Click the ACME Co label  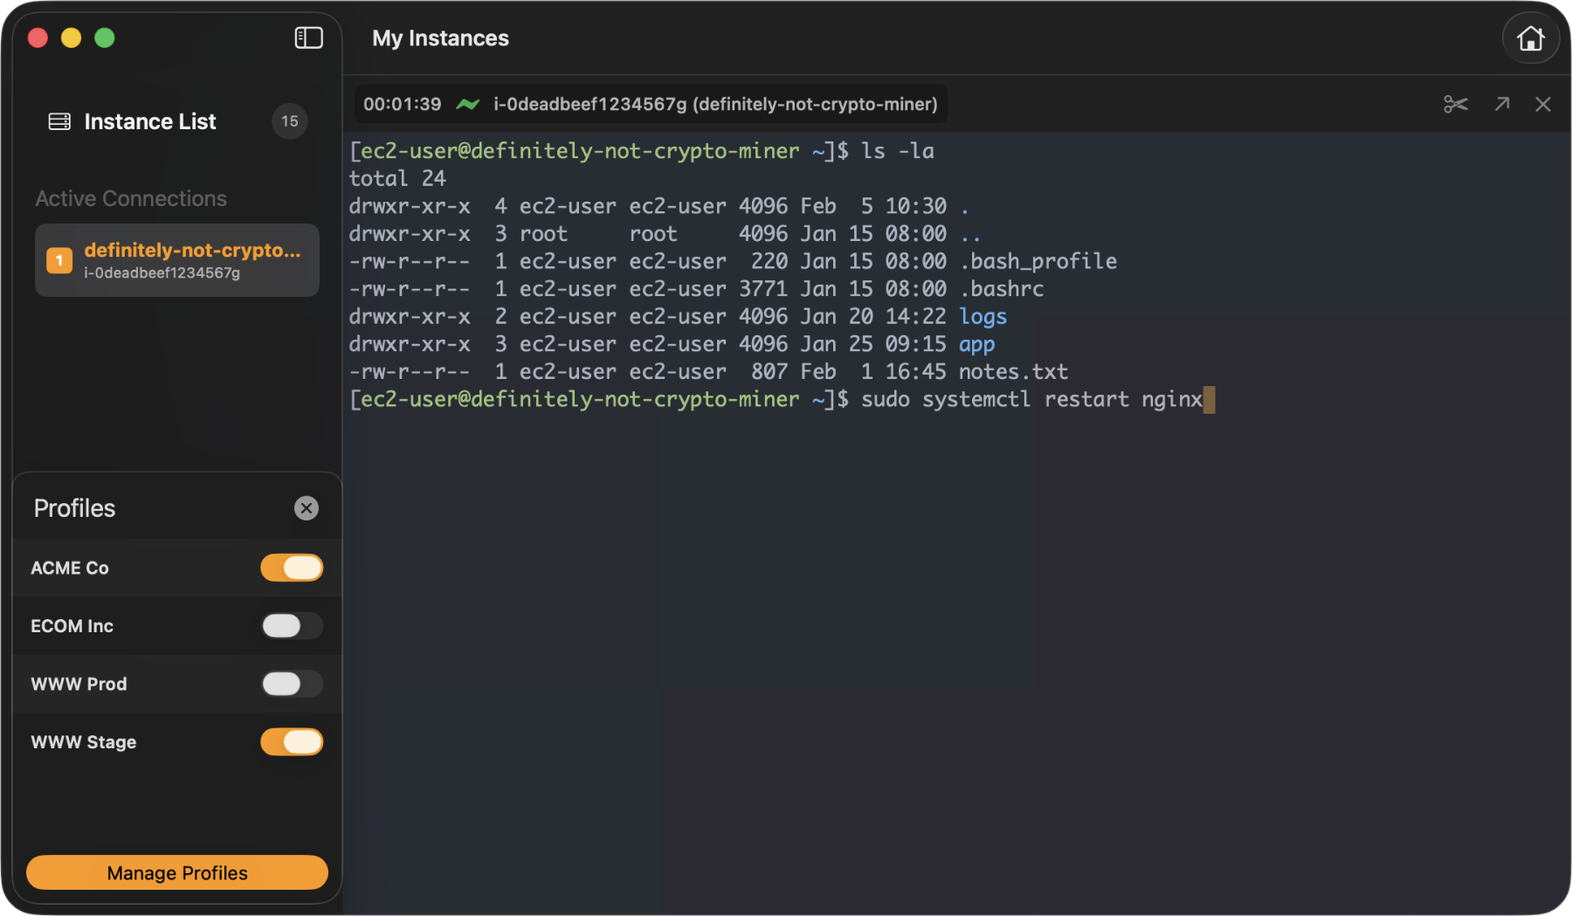tap(70, 568)
